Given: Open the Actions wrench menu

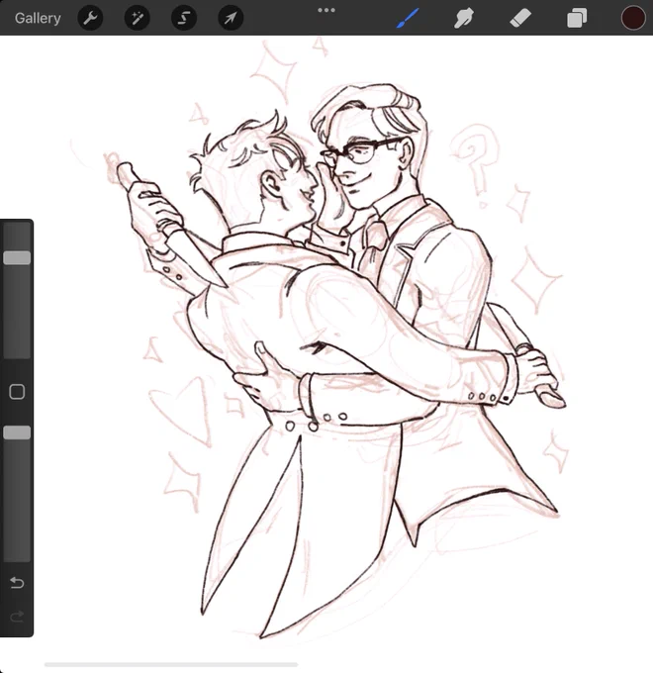Looking at the screenshot, I should 90,18.
